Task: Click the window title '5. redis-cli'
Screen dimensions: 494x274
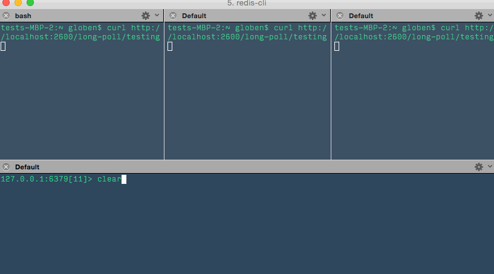Action: (247, 4)
